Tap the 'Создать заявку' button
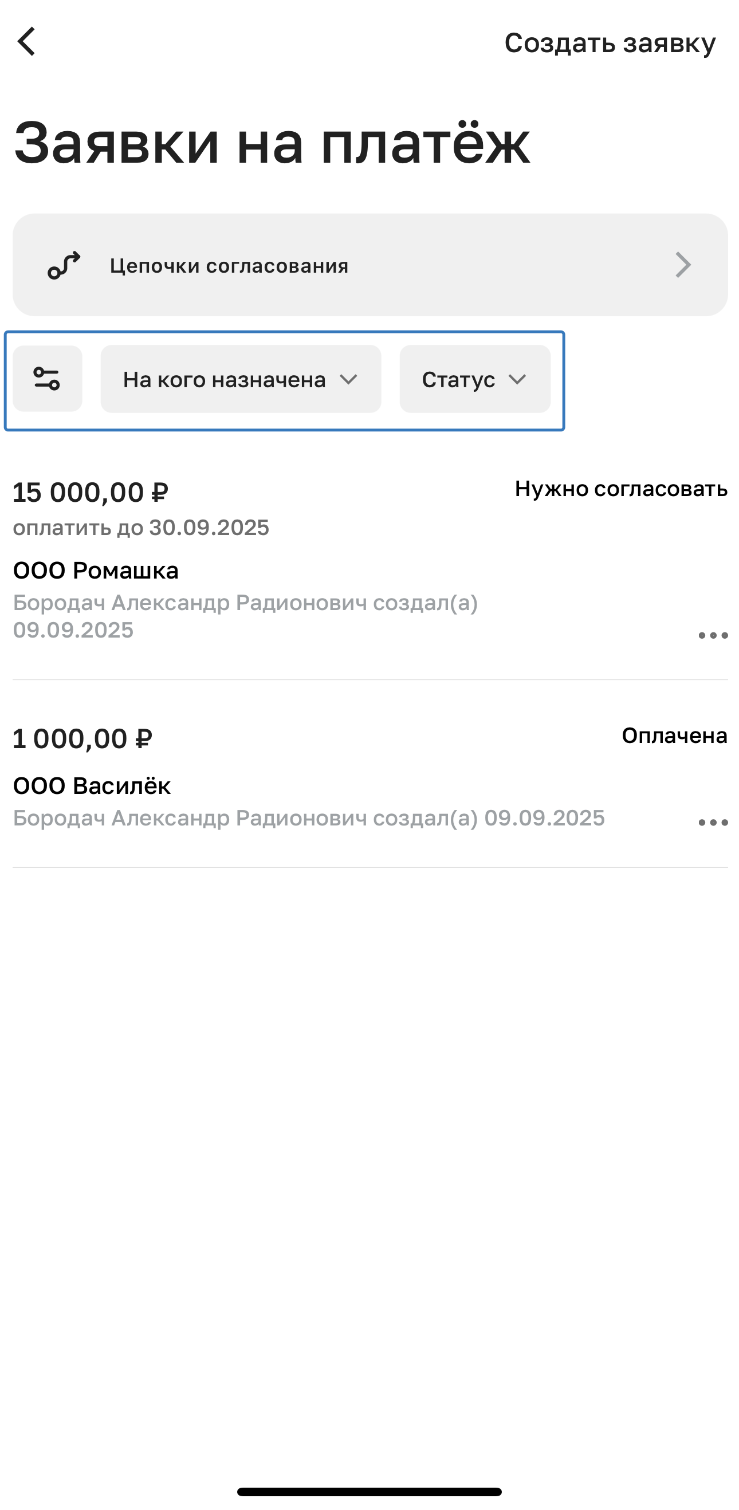This screenshot has width=739, height=1510. 610,43
